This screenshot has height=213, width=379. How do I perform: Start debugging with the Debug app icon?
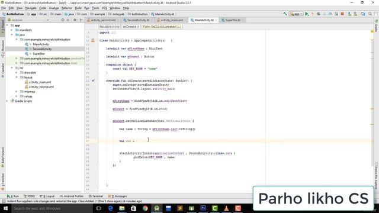click(x=319, y=14)
